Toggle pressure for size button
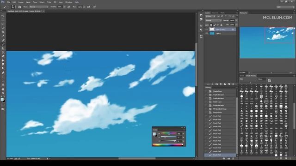296x166 pixels. click(94, 7)
